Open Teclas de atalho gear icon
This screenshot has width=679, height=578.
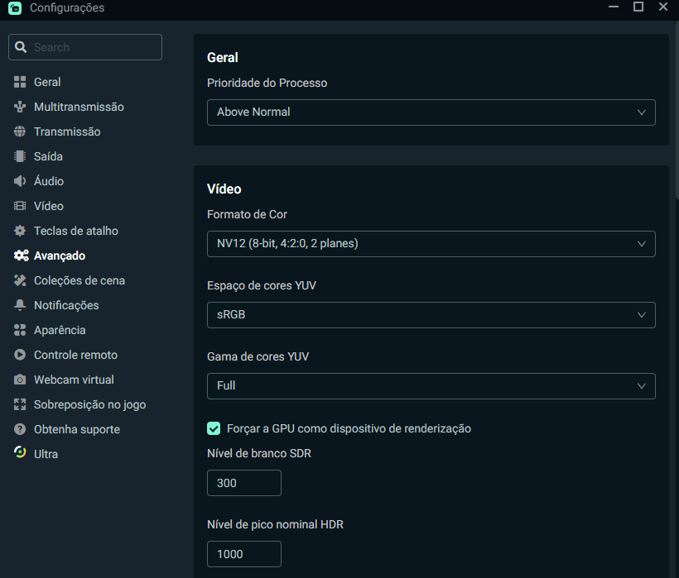[x=20, y=231]
